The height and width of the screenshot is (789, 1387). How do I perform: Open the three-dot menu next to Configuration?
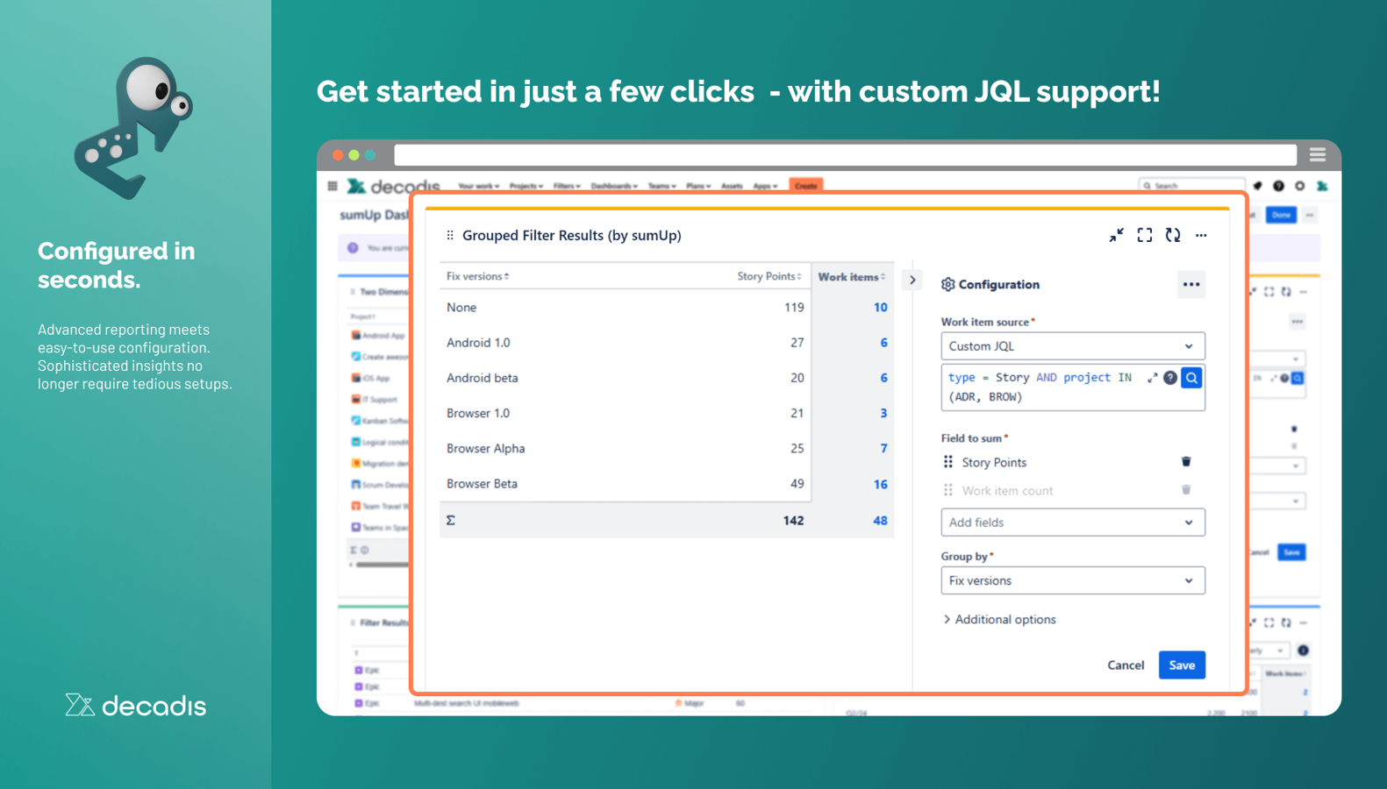[x=1190, y=284]
